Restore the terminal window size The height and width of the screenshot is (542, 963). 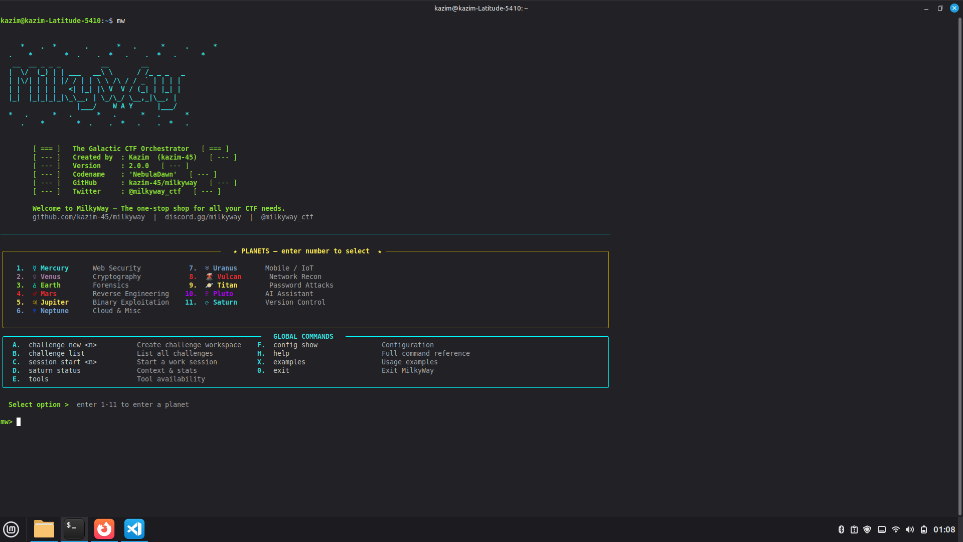pos(940,8)
